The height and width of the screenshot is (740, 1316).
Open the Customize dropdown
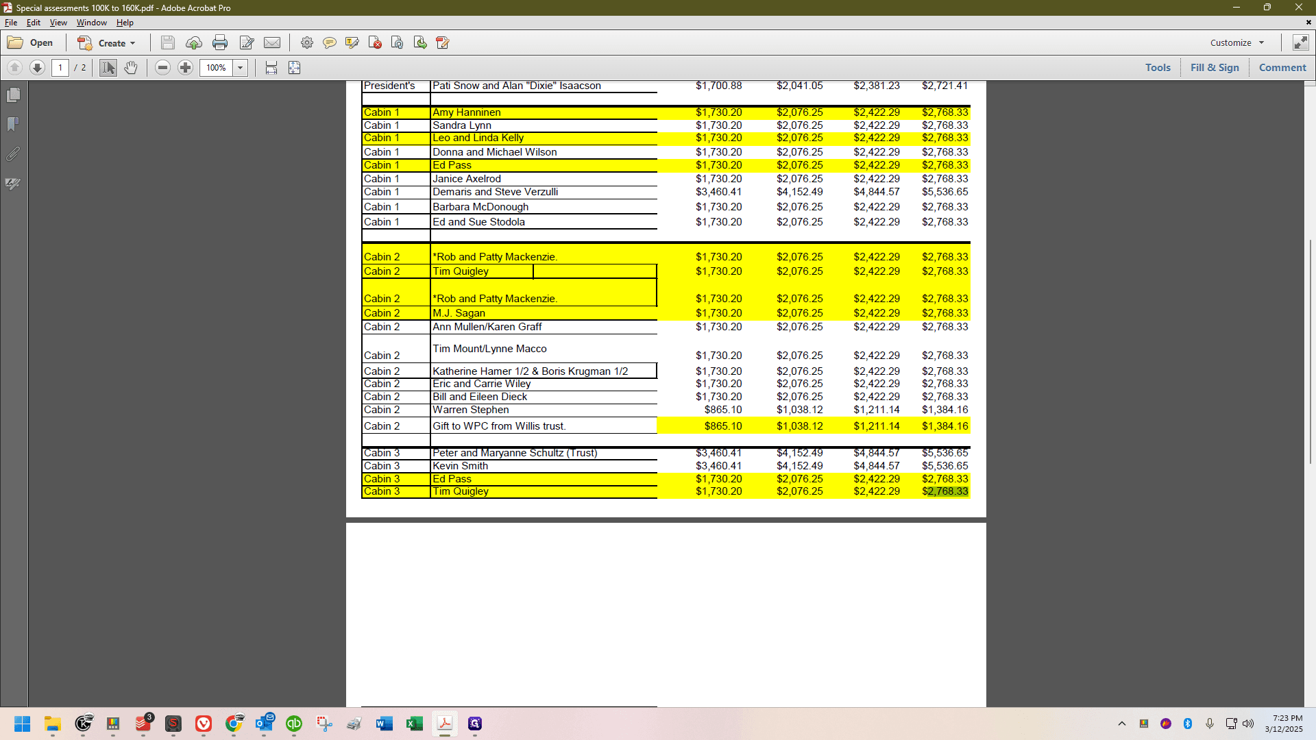(x=1237, y=42)
